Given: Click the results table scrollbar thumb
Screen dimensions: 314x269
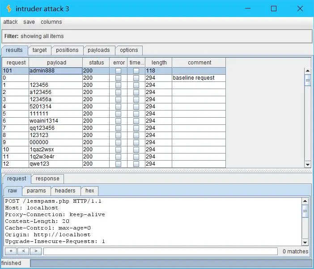Looking at the screenshot, I should pyautogui.click(x=308, y=80).
